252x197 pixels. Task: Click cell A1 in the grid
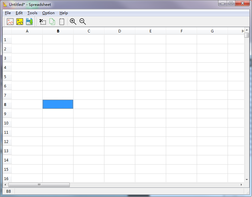click(27, 40)
